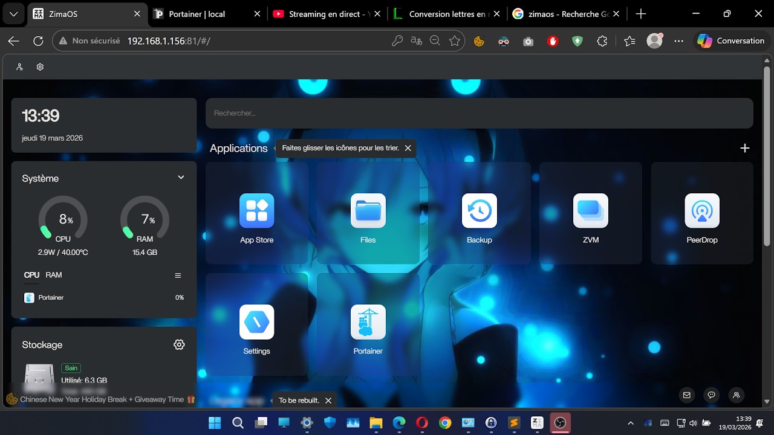Image resolution: width=774 pixels, height=435 pixels.
Task: Open the list menu icon in the CPU panel
Action: click(178, 275)
